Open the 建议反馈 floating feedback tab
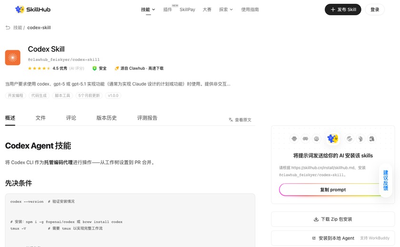Viewport: 400px width, 247px height. tap(386, 180)
